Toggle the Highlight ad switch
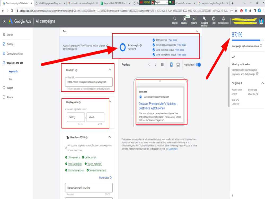 tap(198, 65)
